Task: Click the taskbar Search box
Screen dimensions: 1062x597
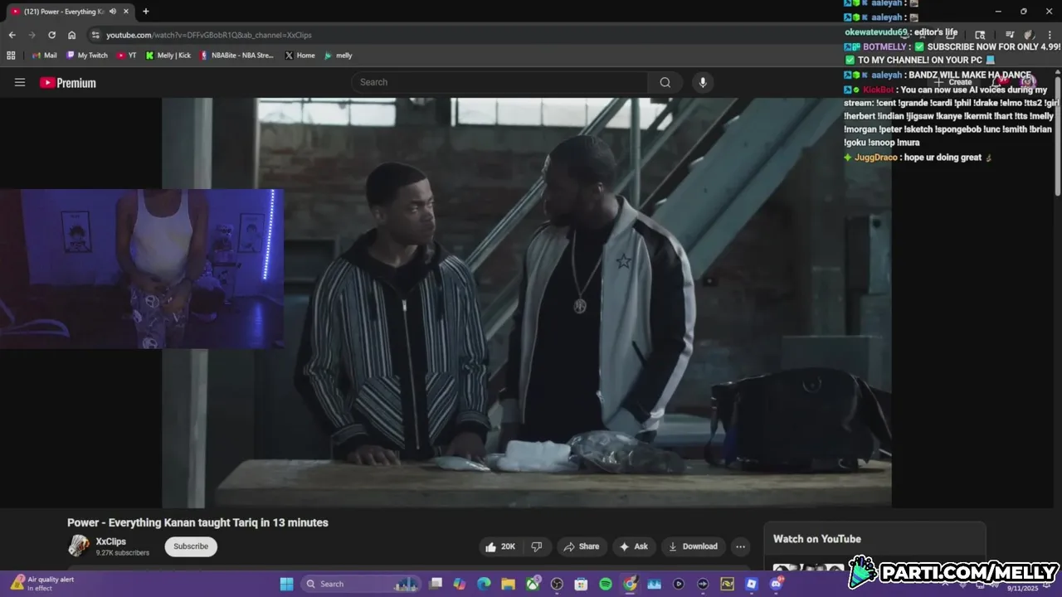Action: point(360,584)
